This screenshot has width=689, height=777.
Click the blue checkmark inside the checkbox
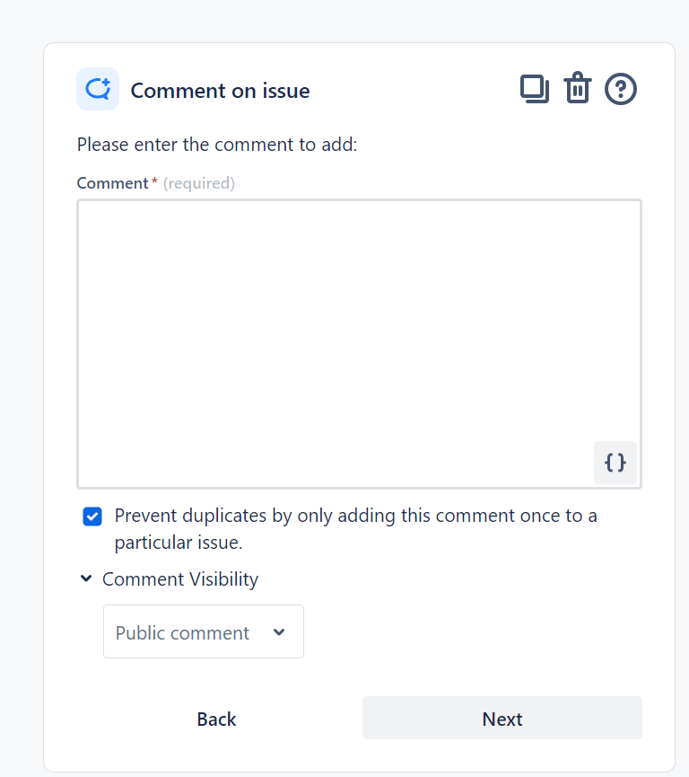point(92,516)
